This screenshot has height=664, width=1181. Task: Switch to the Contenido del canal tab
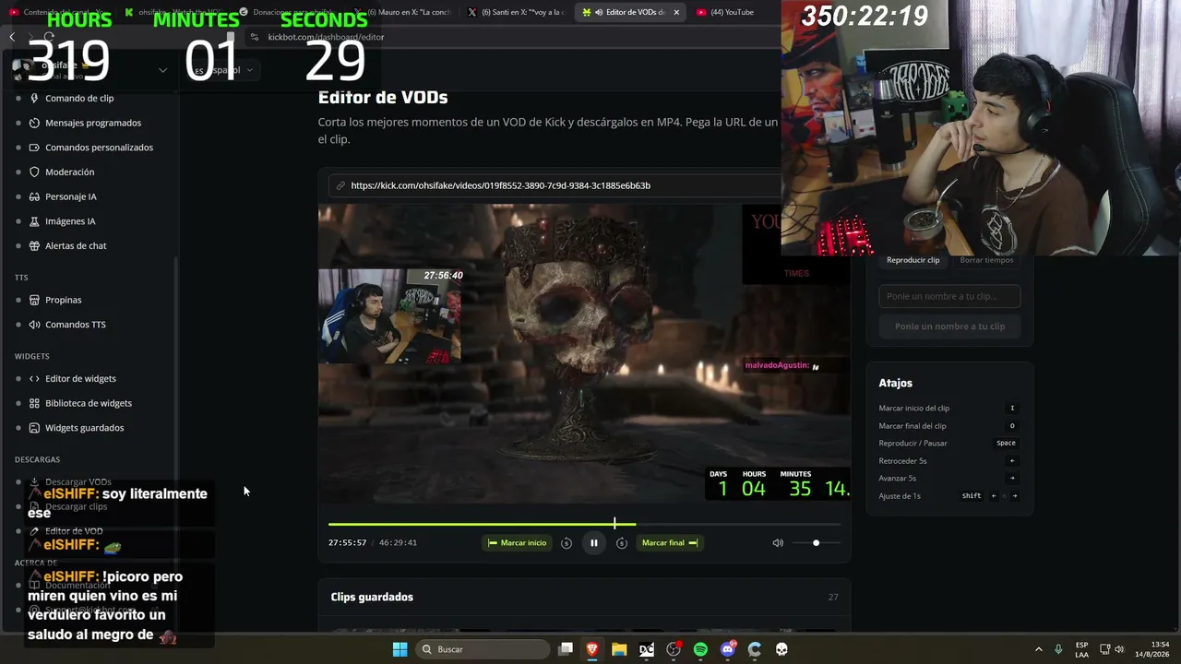pos(59,12)
